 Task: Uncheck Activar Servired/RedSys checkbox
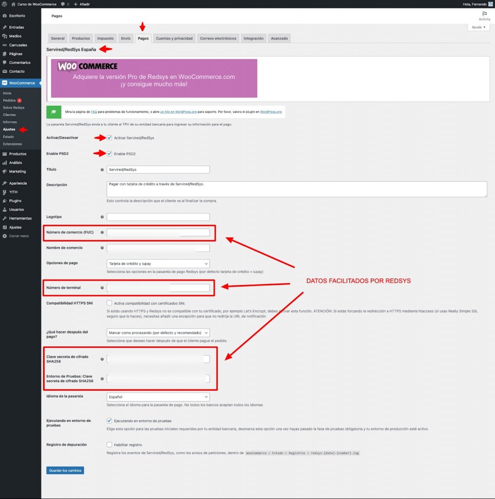coord(110,138)
